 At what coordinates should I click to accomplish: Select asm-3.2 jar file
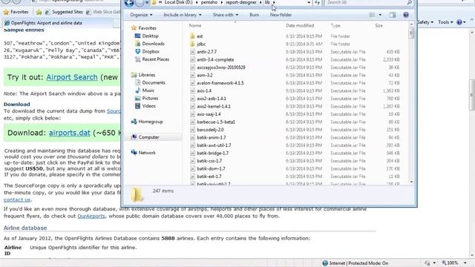point(205,75)
